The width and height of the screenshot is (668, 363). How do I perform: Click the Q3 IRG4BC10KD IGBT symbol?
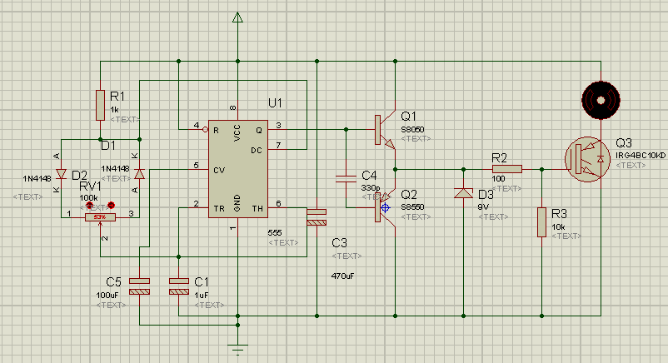(x=588, y=159)
